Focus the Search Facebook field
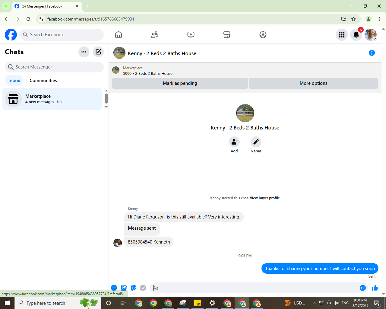Screen dimensions: 386x309 62,35
